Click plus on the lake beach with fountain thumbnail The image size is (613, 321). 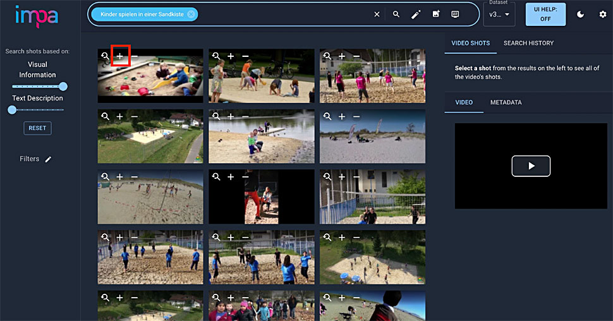pos(231,116)
